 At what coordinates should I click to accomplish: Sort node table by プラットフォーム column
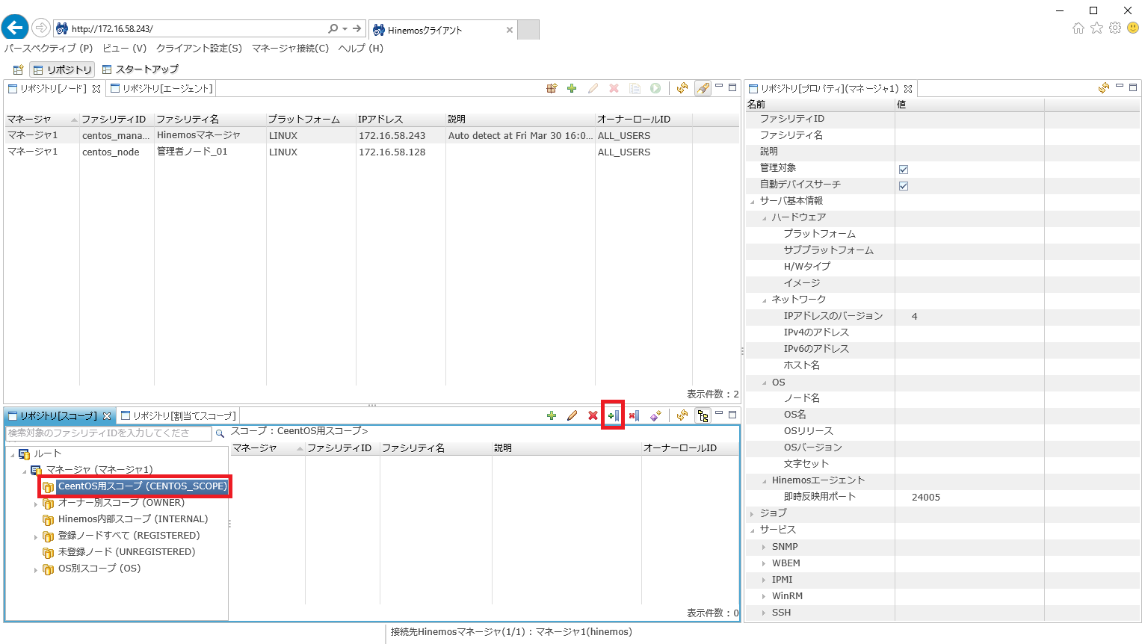point(311,120)
